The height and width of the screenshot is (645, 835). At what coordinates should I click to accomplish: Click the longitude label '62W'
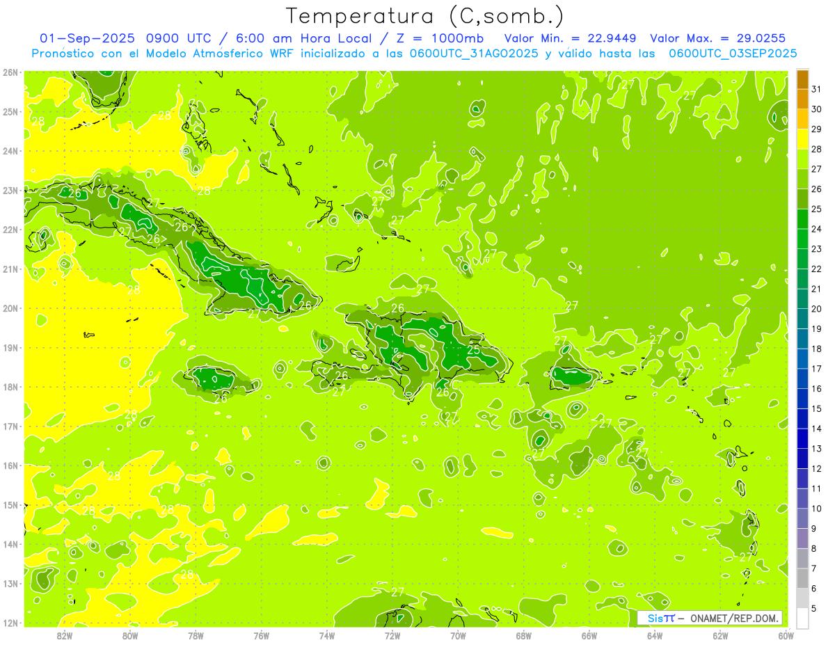click(x=720, y=635)
